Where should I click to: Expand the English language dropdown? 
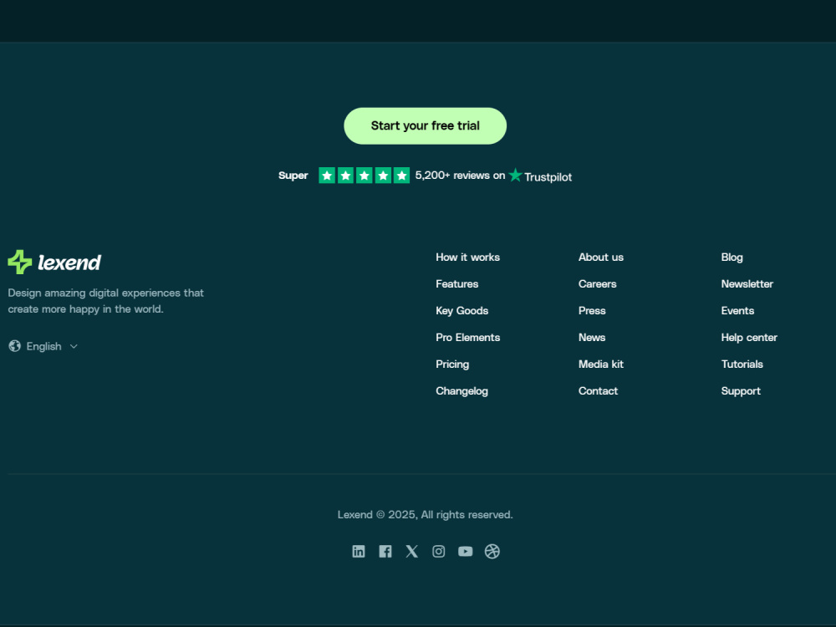coord(43,346)
